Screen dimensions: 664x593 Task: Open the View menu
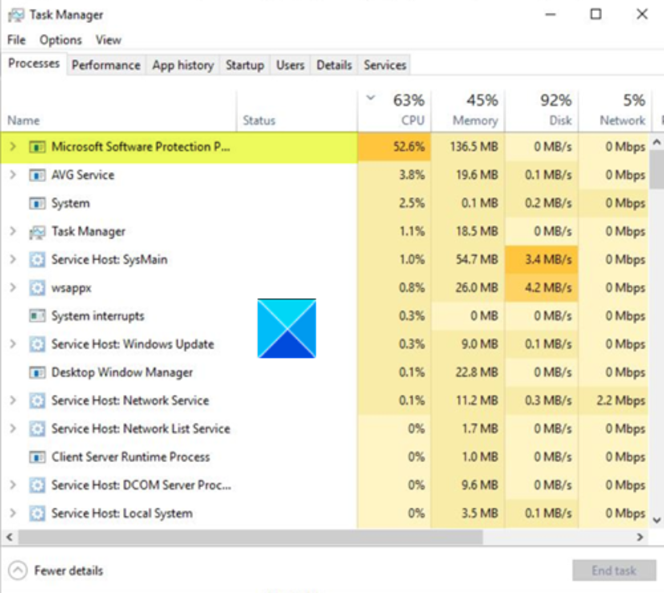[108, 40]
